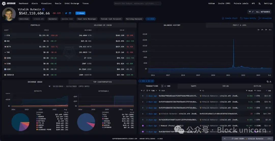Remove the USD ≥ $0.10 filter chip

tap(146, 81)
